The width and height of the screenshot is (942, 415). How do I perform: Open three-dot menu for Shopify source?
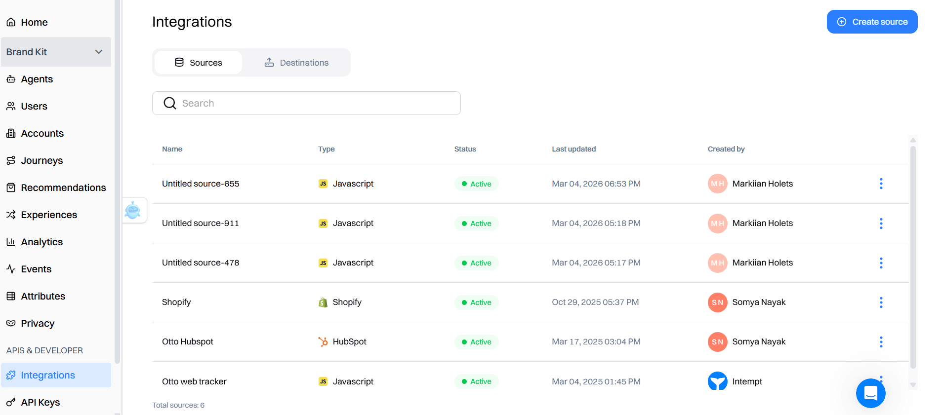coord(881,302)
